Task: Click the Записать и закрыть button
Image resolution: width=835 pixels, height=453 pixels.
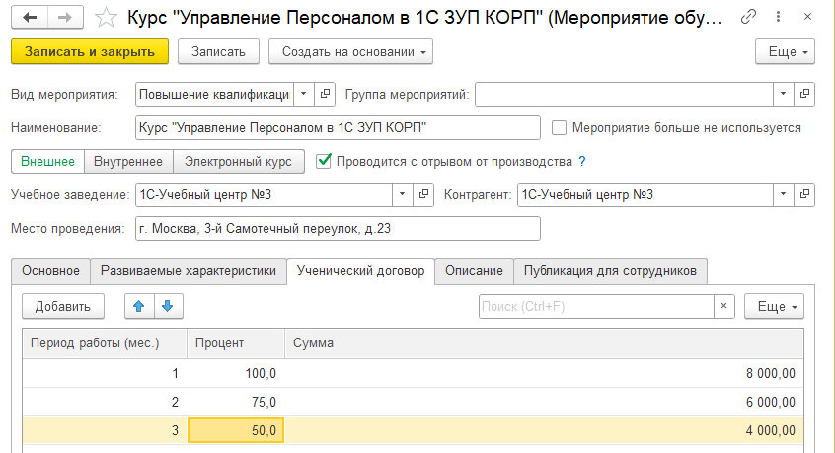Action: [x=90, y=51]
